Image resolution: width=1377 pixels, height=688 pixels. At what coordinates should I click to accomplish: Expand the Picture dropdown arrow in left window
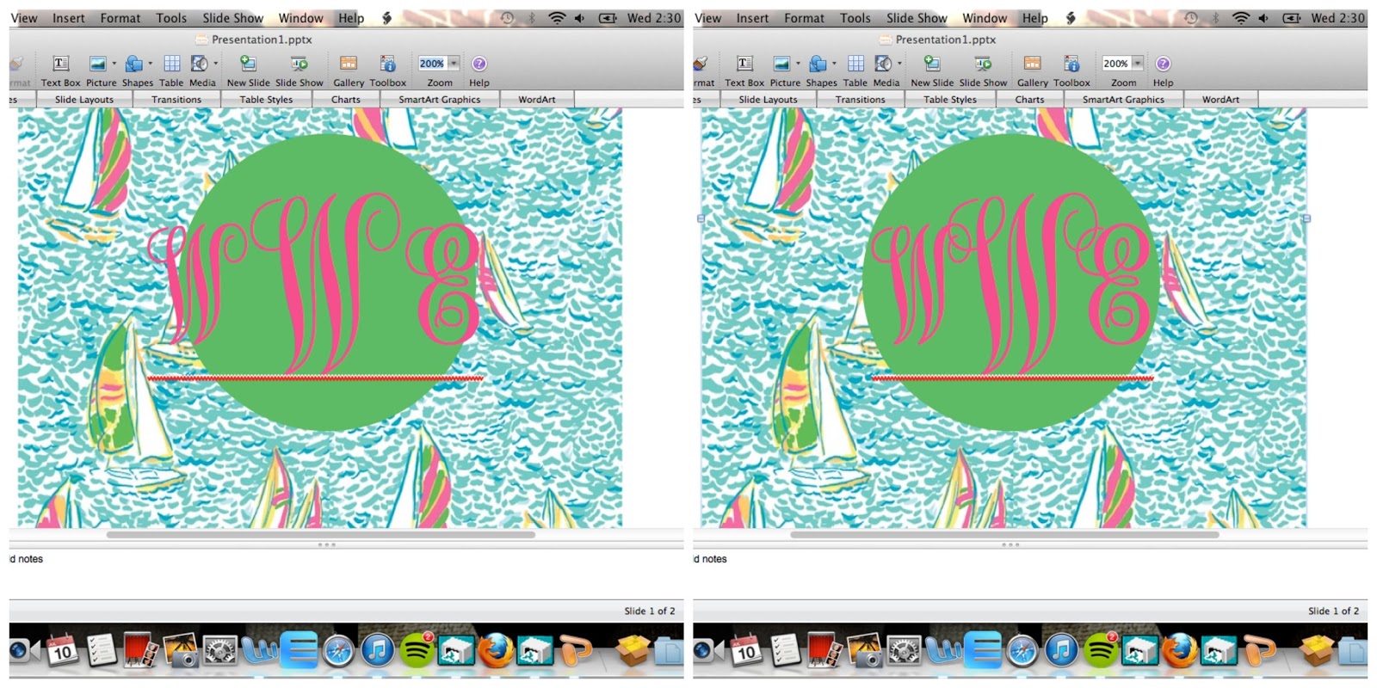(x=114, y=63)
